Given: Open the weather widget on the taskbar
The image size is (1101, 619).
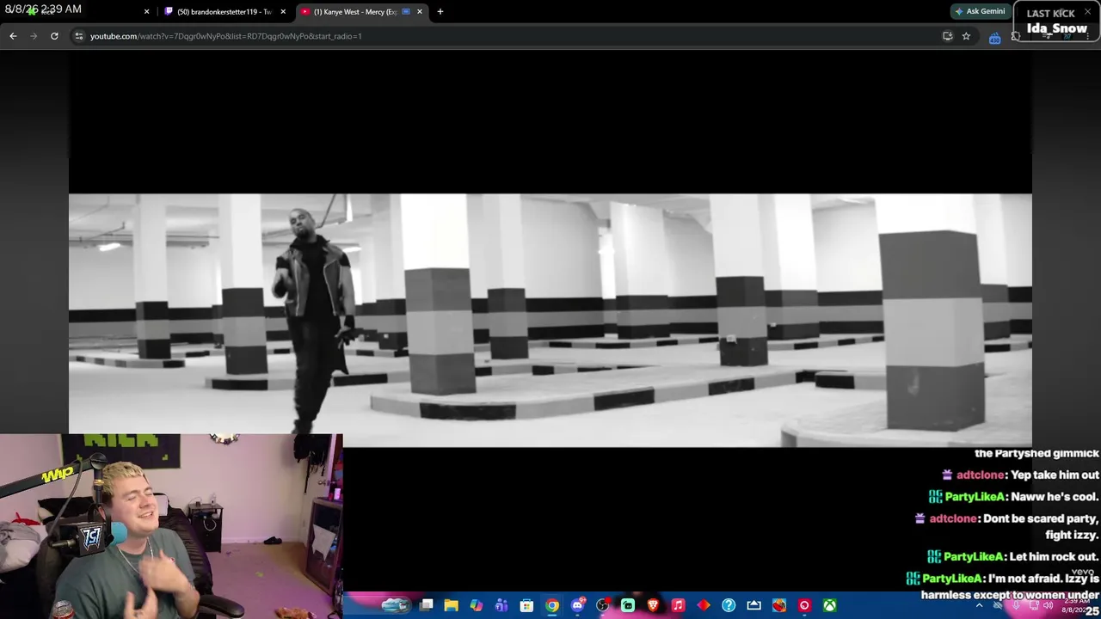Looking at the screenshot, I should 395,605.
